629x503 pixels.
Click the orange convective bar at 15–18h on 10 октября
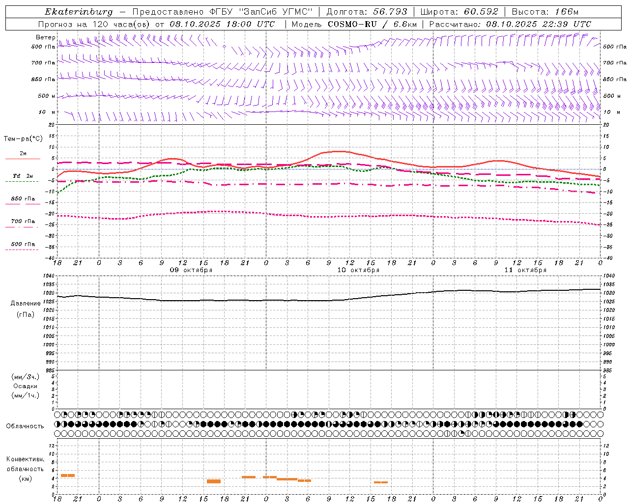[381, 482]
